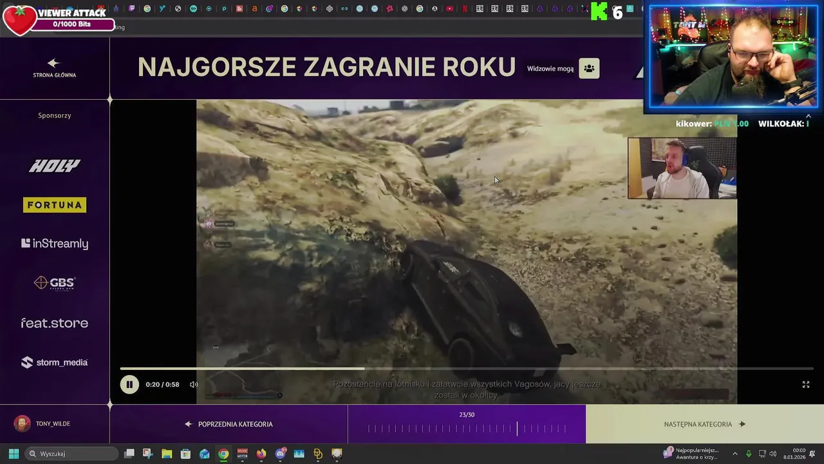Viewport: 824px width, 464px height.
Task: Click the Wyszukaj taskbar search box
Action: coord(72,454)
